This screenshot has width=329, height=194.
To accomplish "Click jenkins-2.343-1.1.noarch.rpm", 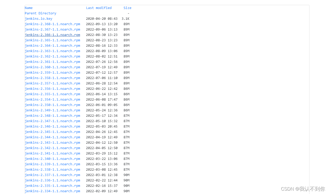I will coord(52,143).
